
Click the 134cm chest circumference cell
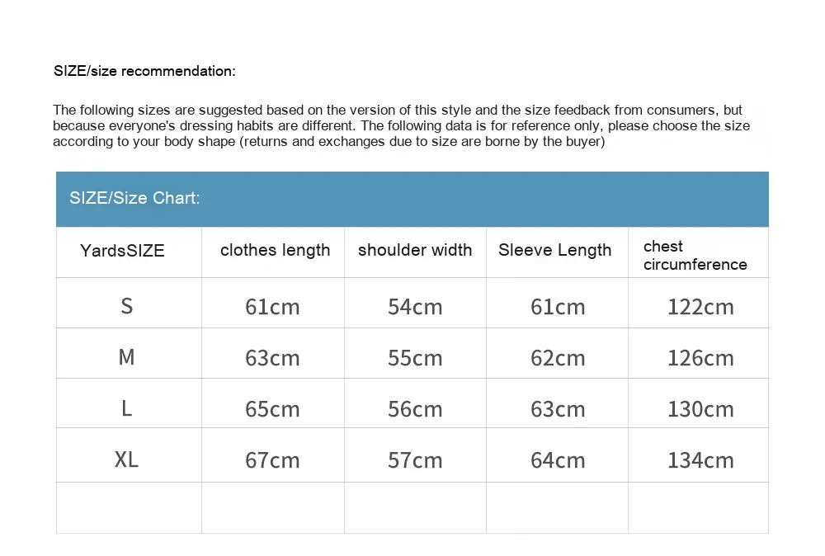coord(700,460)
